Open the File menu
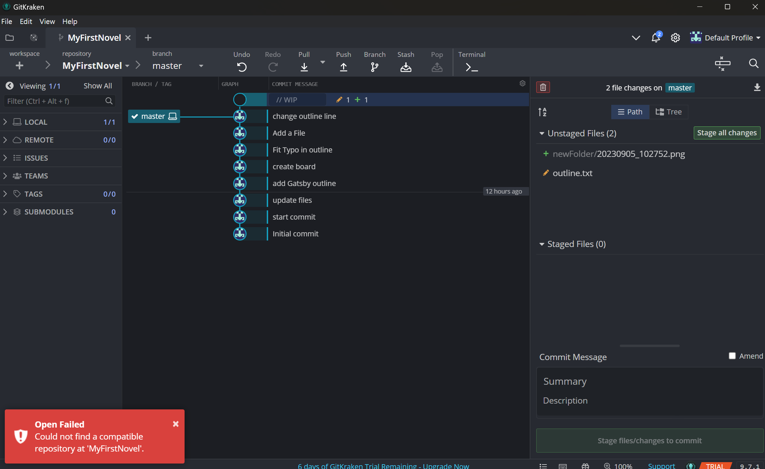The image size is (765, 469). (7, 21)
